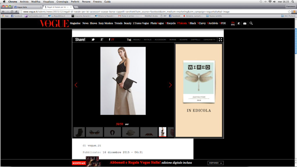Click the REGALI tag
Screen dimensions: 297x167
137,39
